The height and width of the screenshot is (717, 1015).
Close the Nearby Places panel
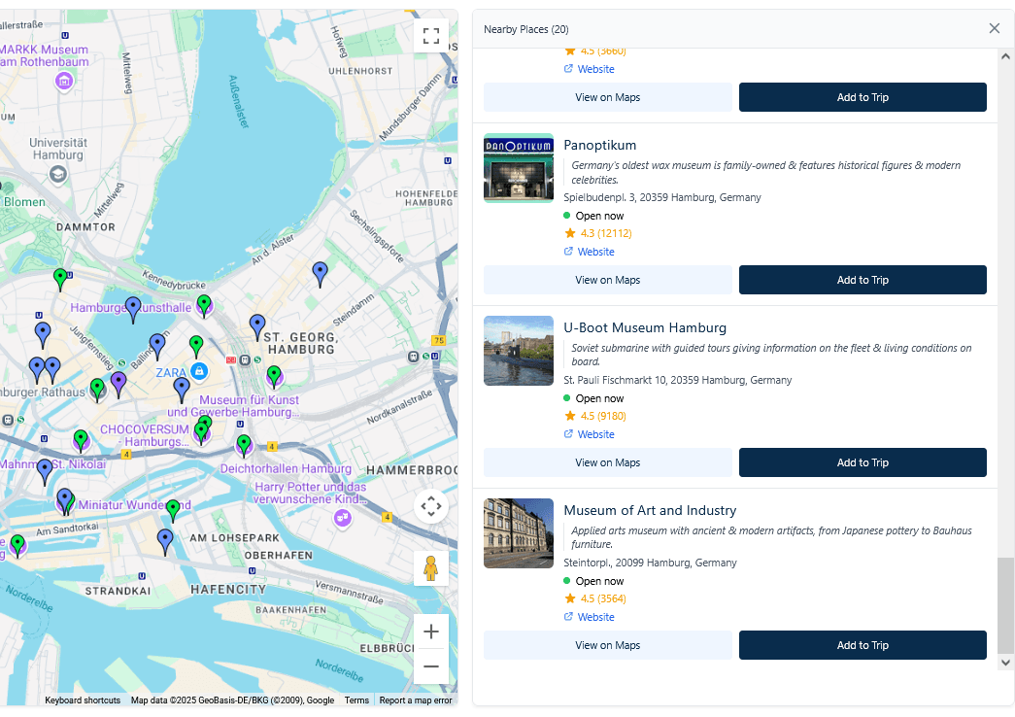coord(994,28)
